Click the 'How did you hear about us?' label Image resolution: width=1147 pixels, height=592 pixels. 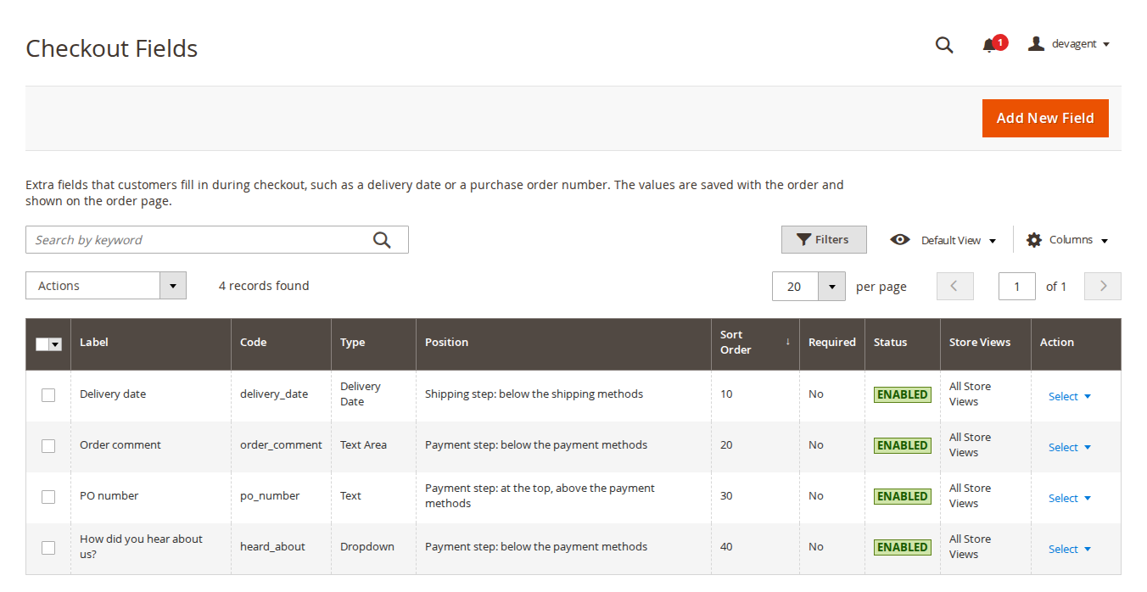[141, 546]
